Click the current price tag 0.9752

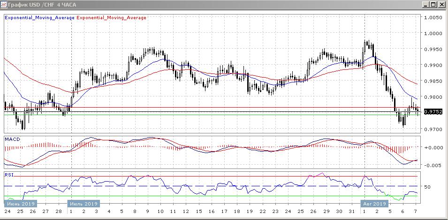[x=432, y=112]
